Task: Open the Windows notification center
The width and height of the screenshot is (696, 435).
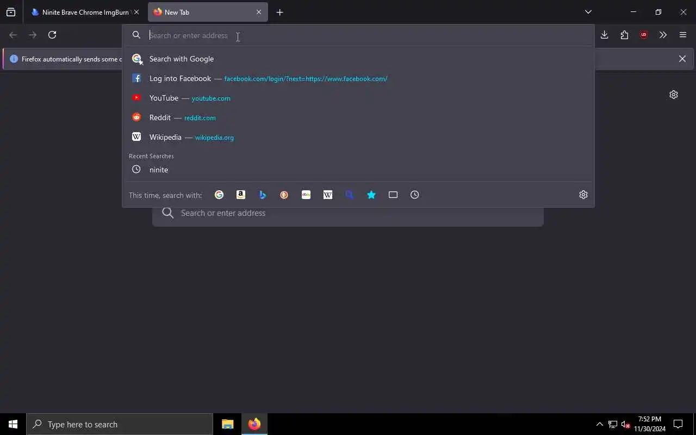Action: point(678,424)
